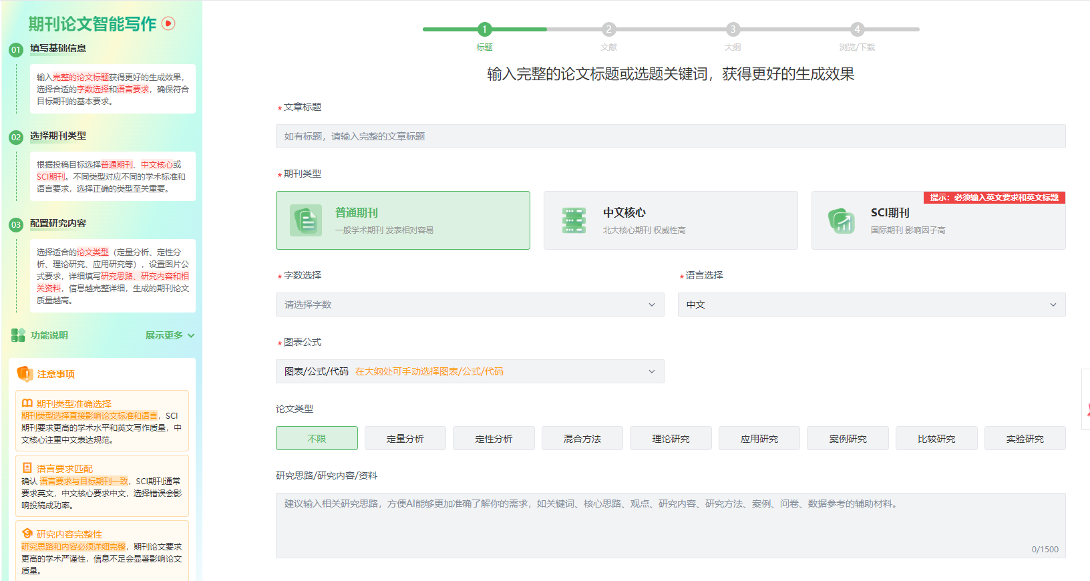Open the 请选择字数 word count dropdown
The image size is (1090, 581).
pyautogui.click(x=470, y=305)
